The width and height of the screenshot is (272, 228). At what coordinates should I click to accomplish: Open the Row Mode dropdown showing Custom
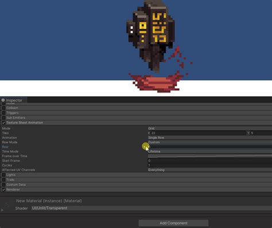click(210, 142)
